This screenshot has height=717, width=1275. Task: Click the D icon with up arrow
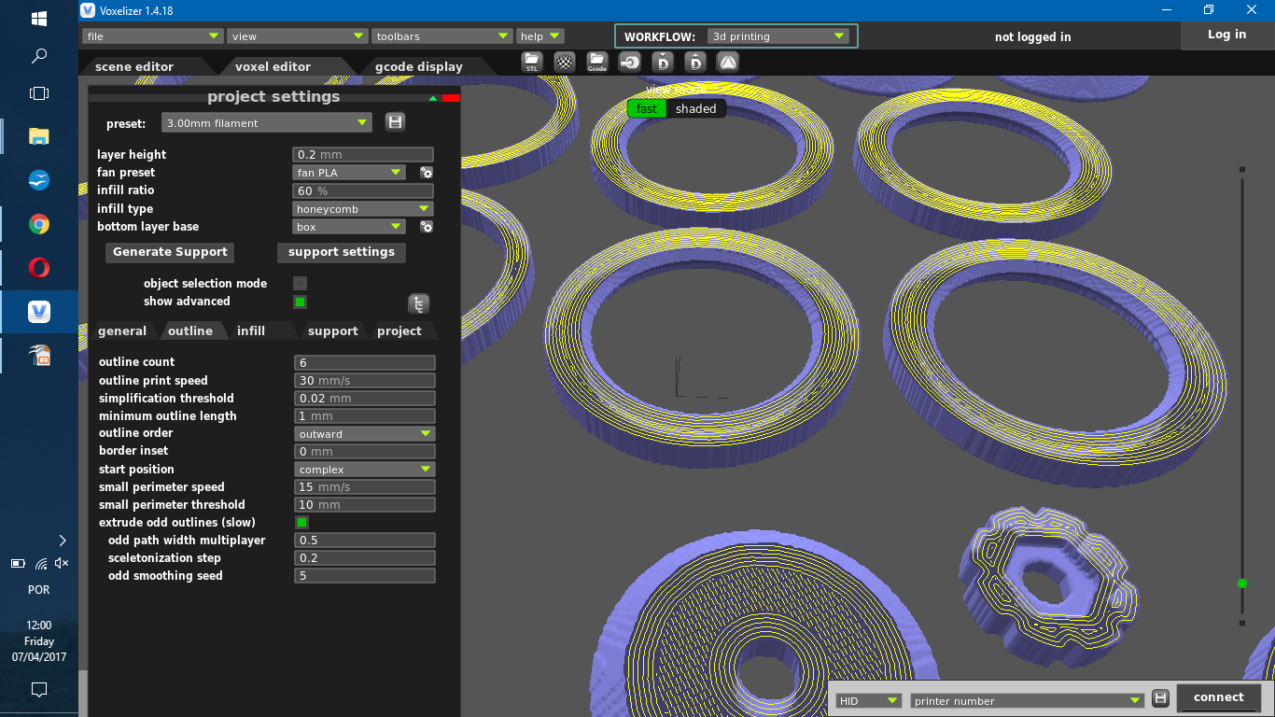695,63
